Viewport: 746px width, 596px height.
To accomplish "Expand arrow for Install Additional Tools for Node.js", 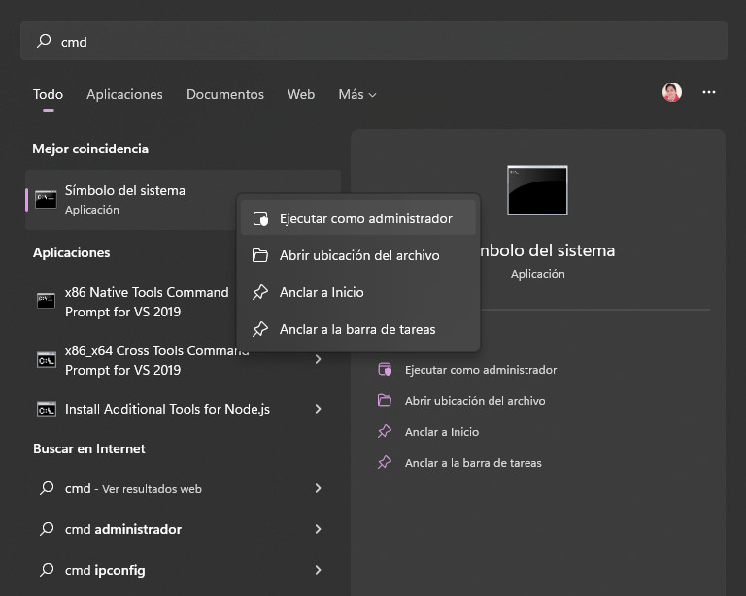I will coord(318,409).
